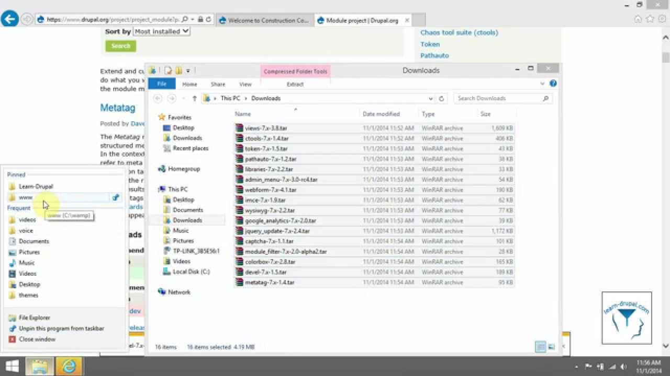The width and height of the screenshot is (670, 376).
Task: Click the admin_menu-7.x-3.0-rc4.tar archive icon
Action: point(239,180)
